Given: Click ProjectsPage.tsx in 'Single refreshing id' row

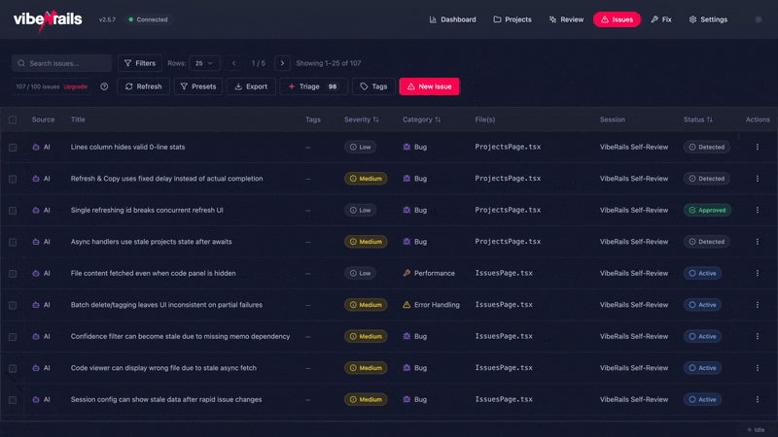Looking at the screenshot, I should tap(508, 210).
